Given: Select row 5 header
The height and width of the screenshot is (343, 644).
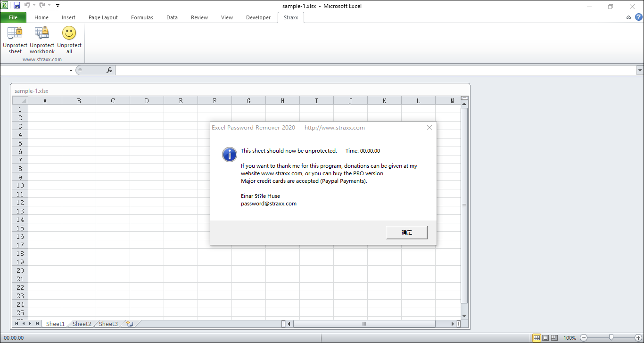Looking at the screenshot, I should pos(20,143).
